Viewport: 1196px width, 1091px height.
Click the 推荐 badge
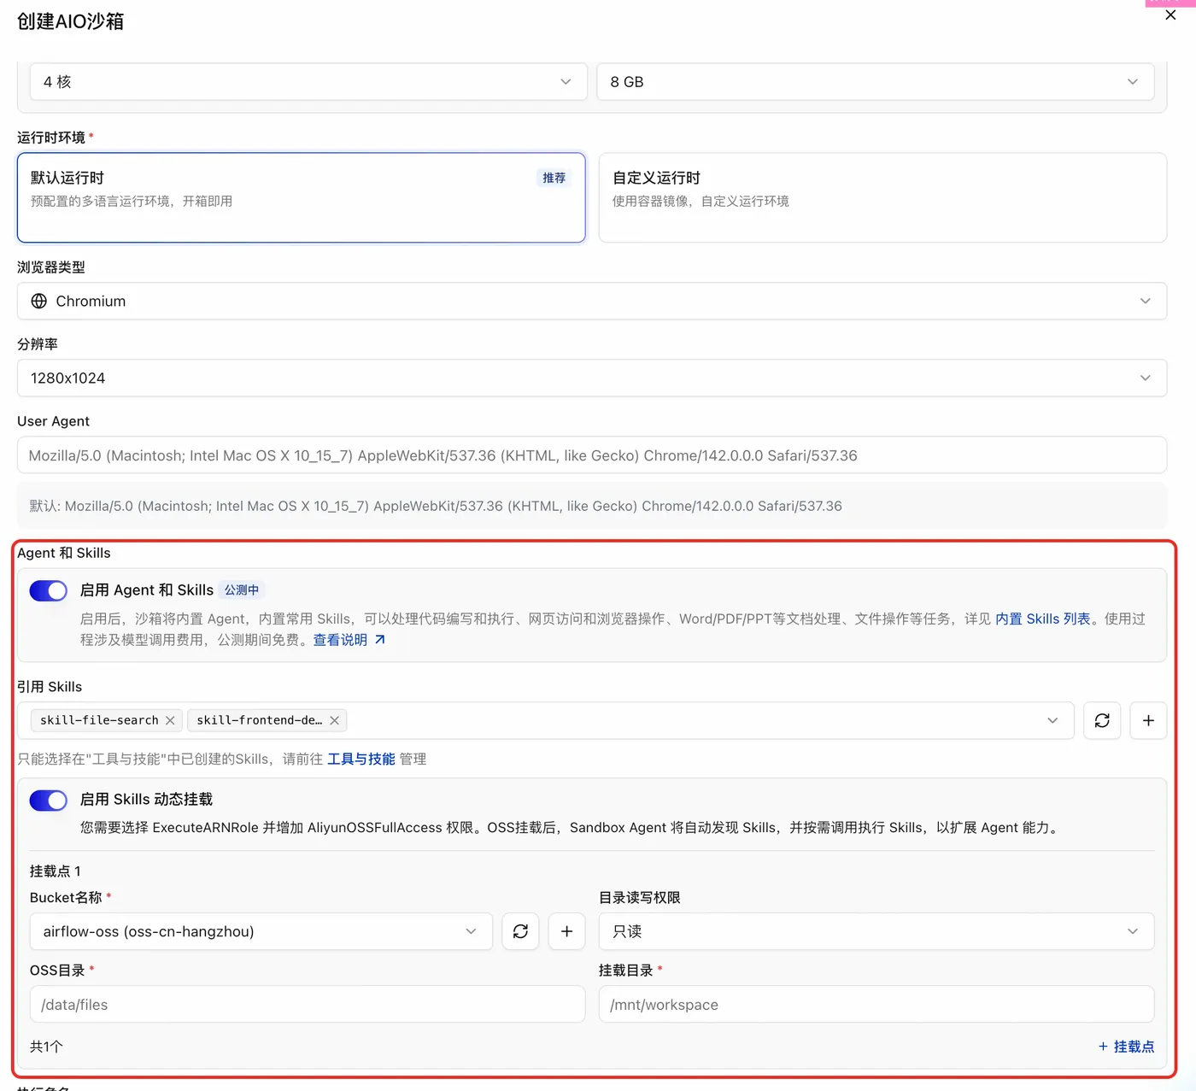554,178
